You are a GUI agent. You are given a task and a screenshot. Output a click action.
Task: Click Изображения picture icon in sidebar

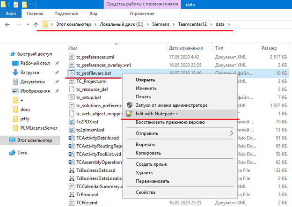[15, 91]
